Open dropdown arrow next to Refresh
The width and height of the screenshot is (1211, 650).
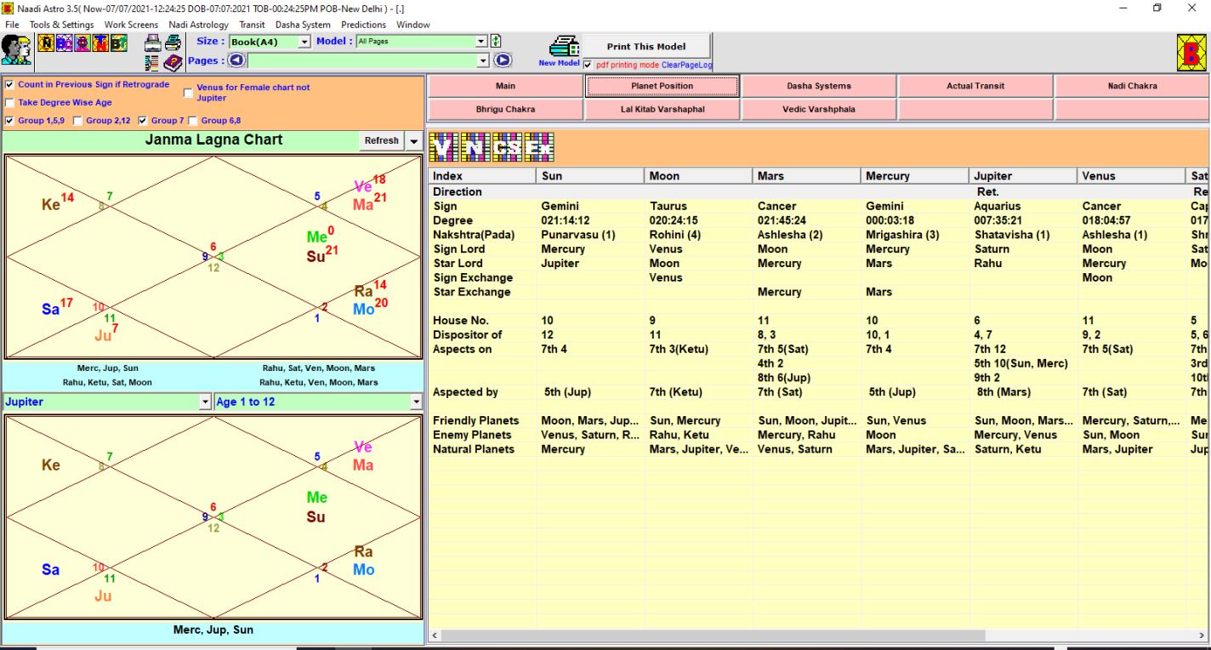(413, 141)
